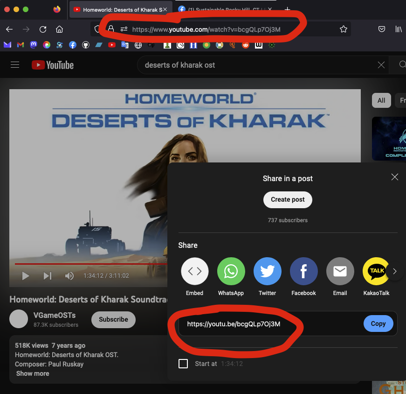Open the Gmail bookmark
The image size is (406, 394).
coord(21,45)
